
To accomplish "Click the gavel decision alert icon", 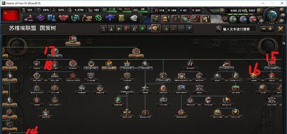I will coord(196,19).
